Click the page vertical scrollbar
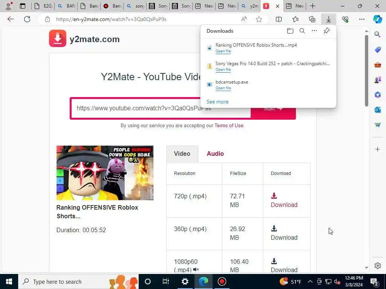386x289 pixels. pos(366,71)
